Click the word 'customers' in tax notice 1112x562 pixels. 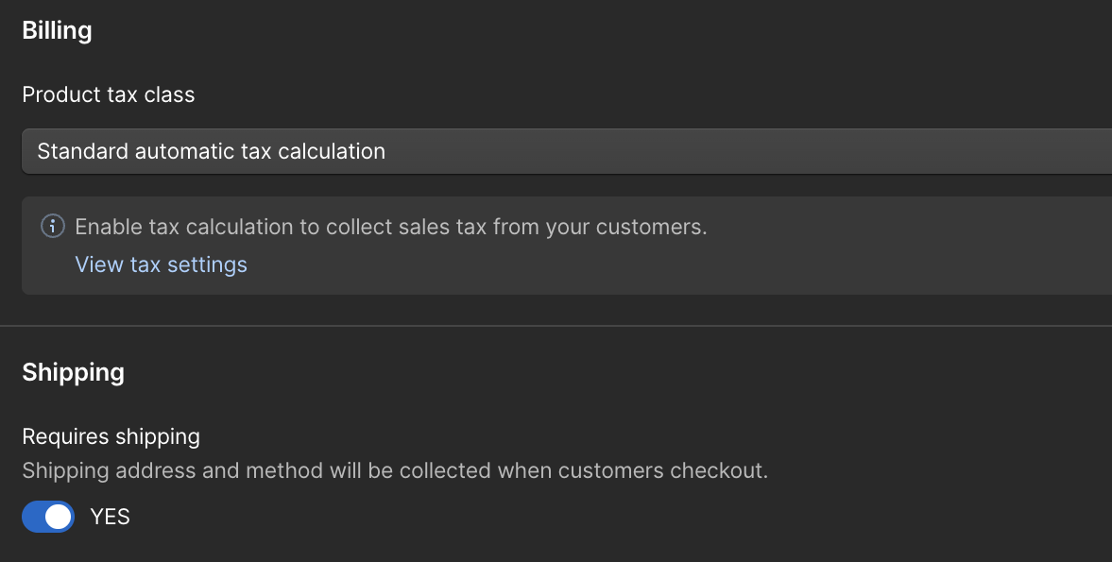pyautogui.click(x=649, y=227)
